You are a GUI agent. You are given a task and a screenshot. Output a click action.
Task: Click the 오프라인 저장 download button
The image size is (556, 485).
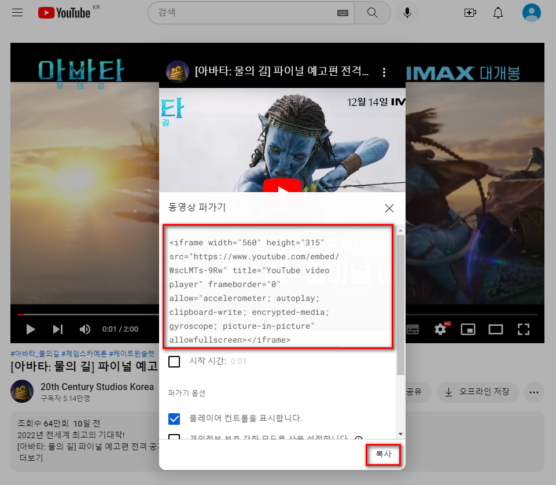(477, 392)
